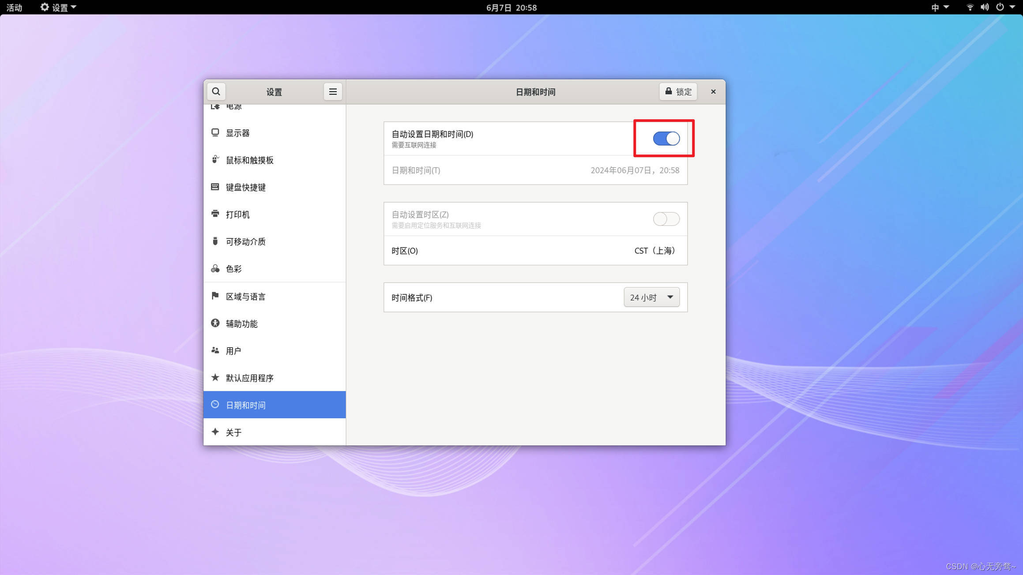Click the search icon in Settings header
The height and width of the screenshot is (575, 1023).
tap(216, 91)
